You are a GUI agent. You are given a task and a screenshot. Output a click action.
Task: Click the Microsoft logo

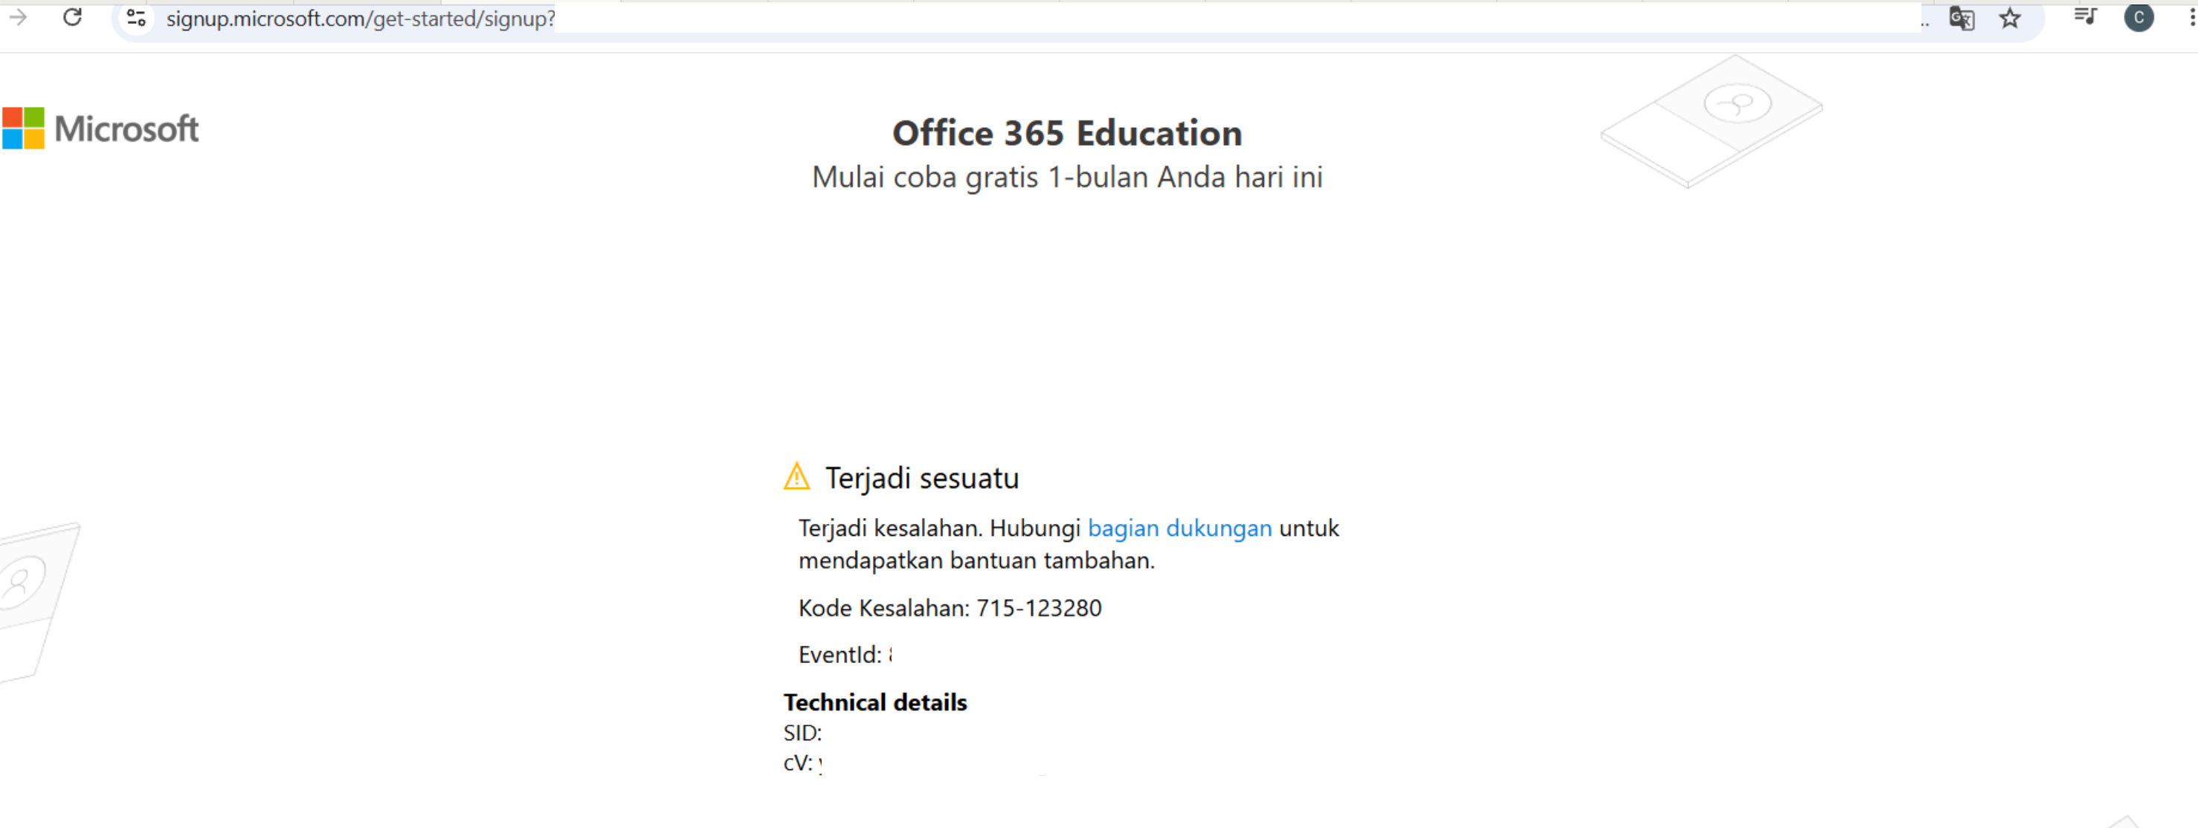click(x=100, y=129)
